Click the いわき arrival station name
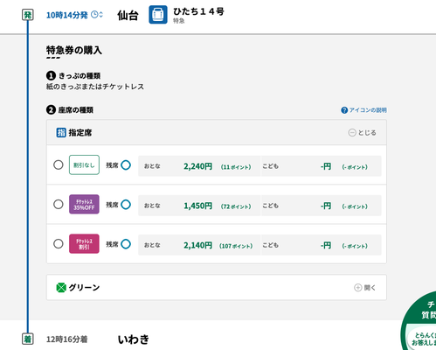436x350 pixels. (134, 339)
